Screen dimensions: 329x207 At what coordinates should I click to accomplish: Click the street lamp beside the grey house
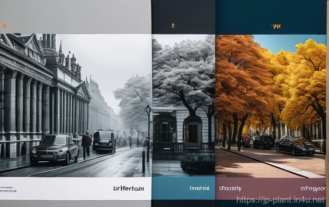click(148, 133)
